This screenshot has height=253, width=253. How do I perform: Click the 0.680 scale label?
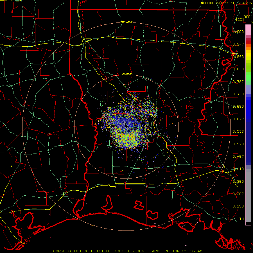click(238, 107)
